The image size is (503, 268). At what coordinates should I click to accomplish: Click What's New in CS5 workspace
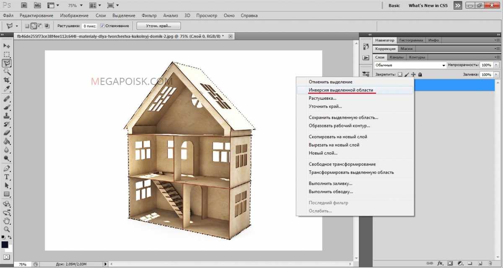coord(428,5)
